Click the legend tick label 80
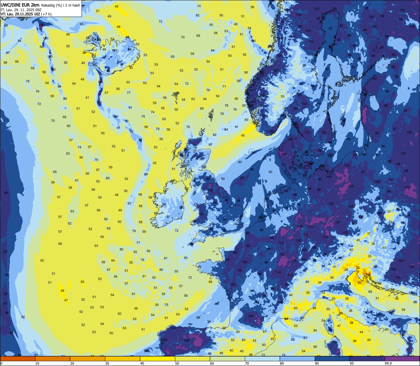This screenshot has width=420, height=366. tap(282, 363)
